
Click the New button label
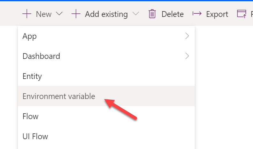[44, 14]
